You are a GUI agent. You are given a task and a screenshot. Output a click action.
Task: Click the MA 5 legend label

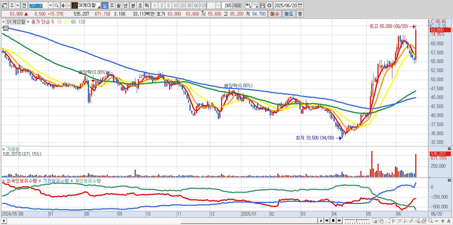(53, 22)
